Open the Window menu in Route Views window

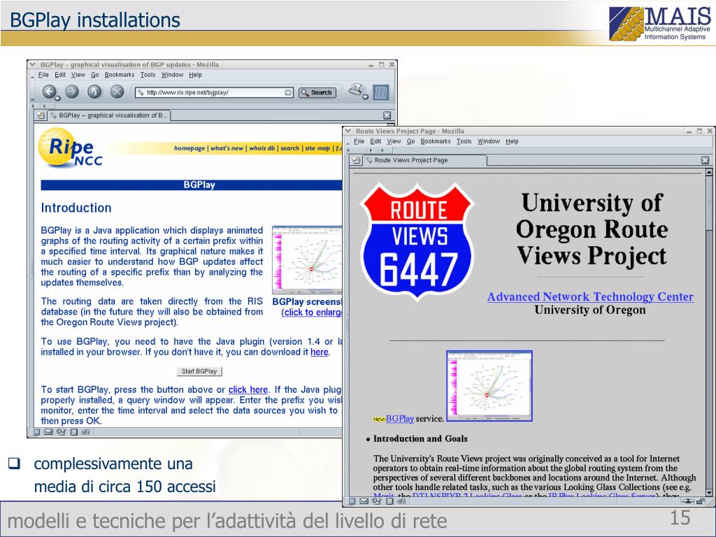[x=489, y=141]
